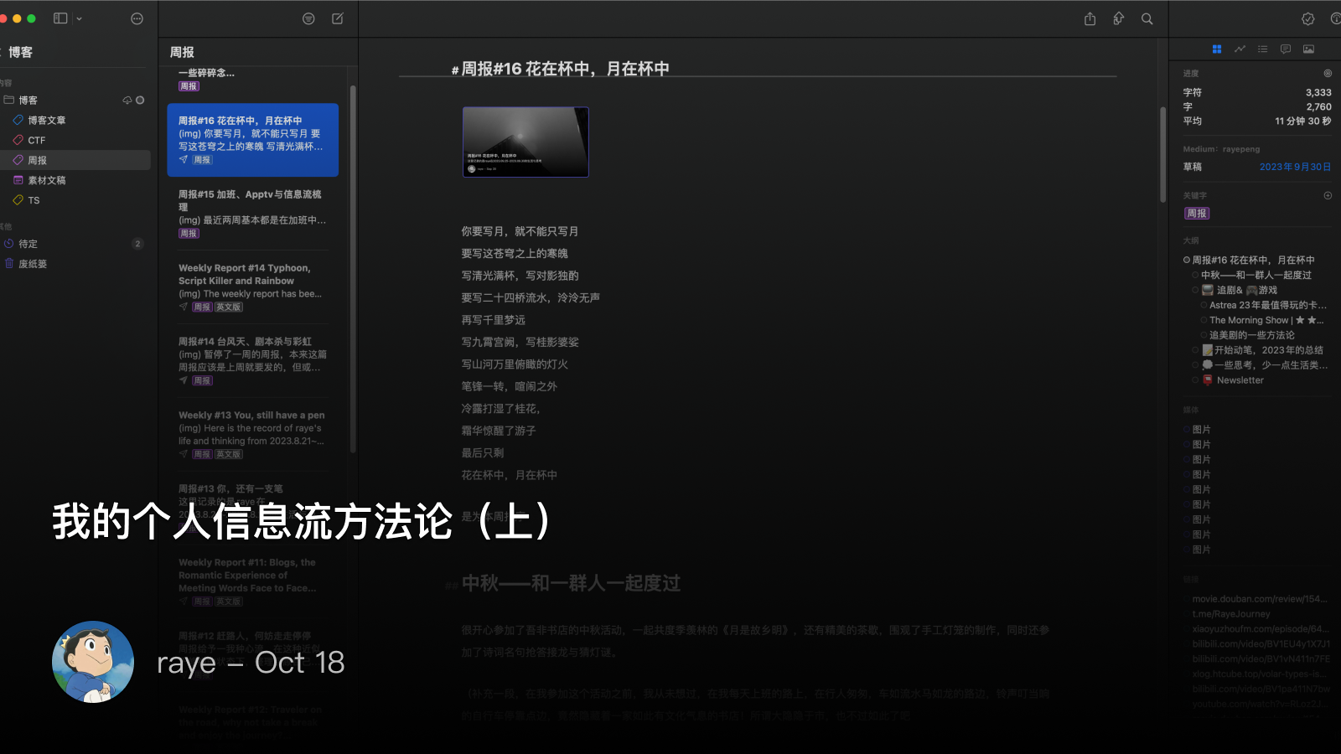Select the Newsletter bullet in the outline
This screenshot has width=1341, height=754.
point(1232,380)
